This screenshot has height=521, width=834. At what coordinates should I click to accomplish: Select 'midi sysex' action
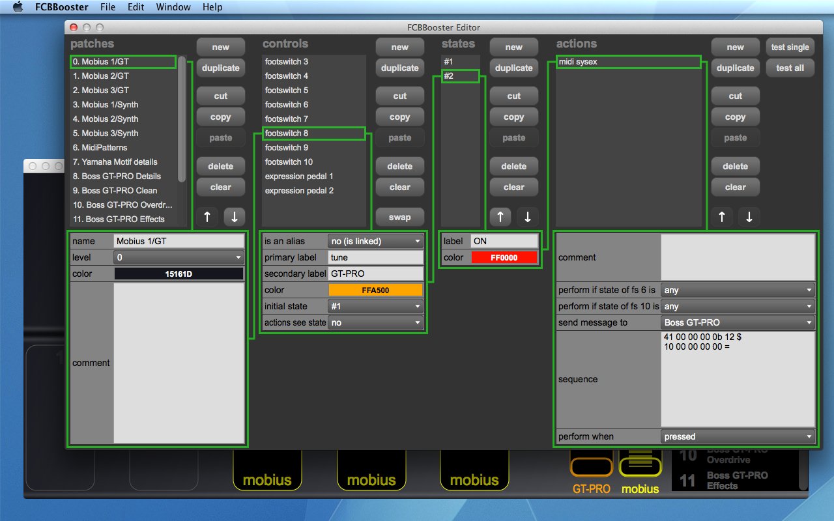point(628,62)
